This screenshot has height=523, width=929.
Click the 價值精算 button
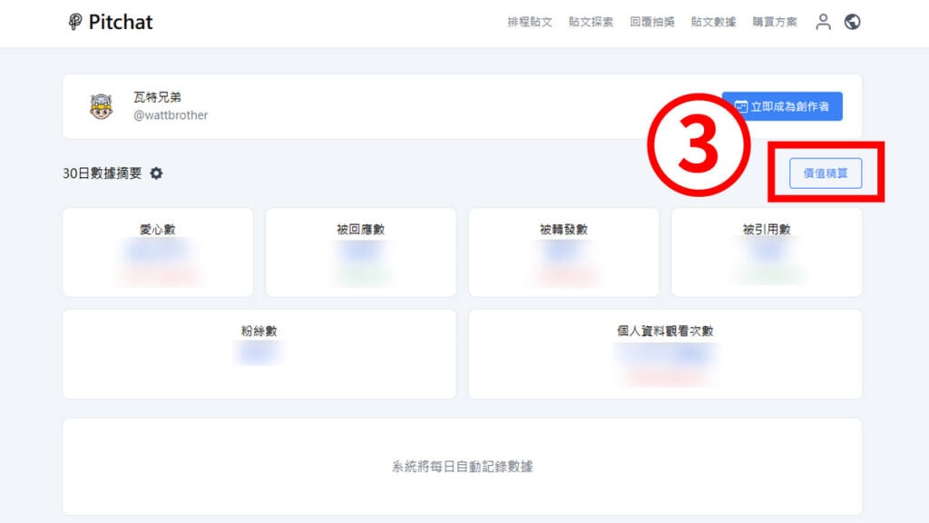[826, 173]
